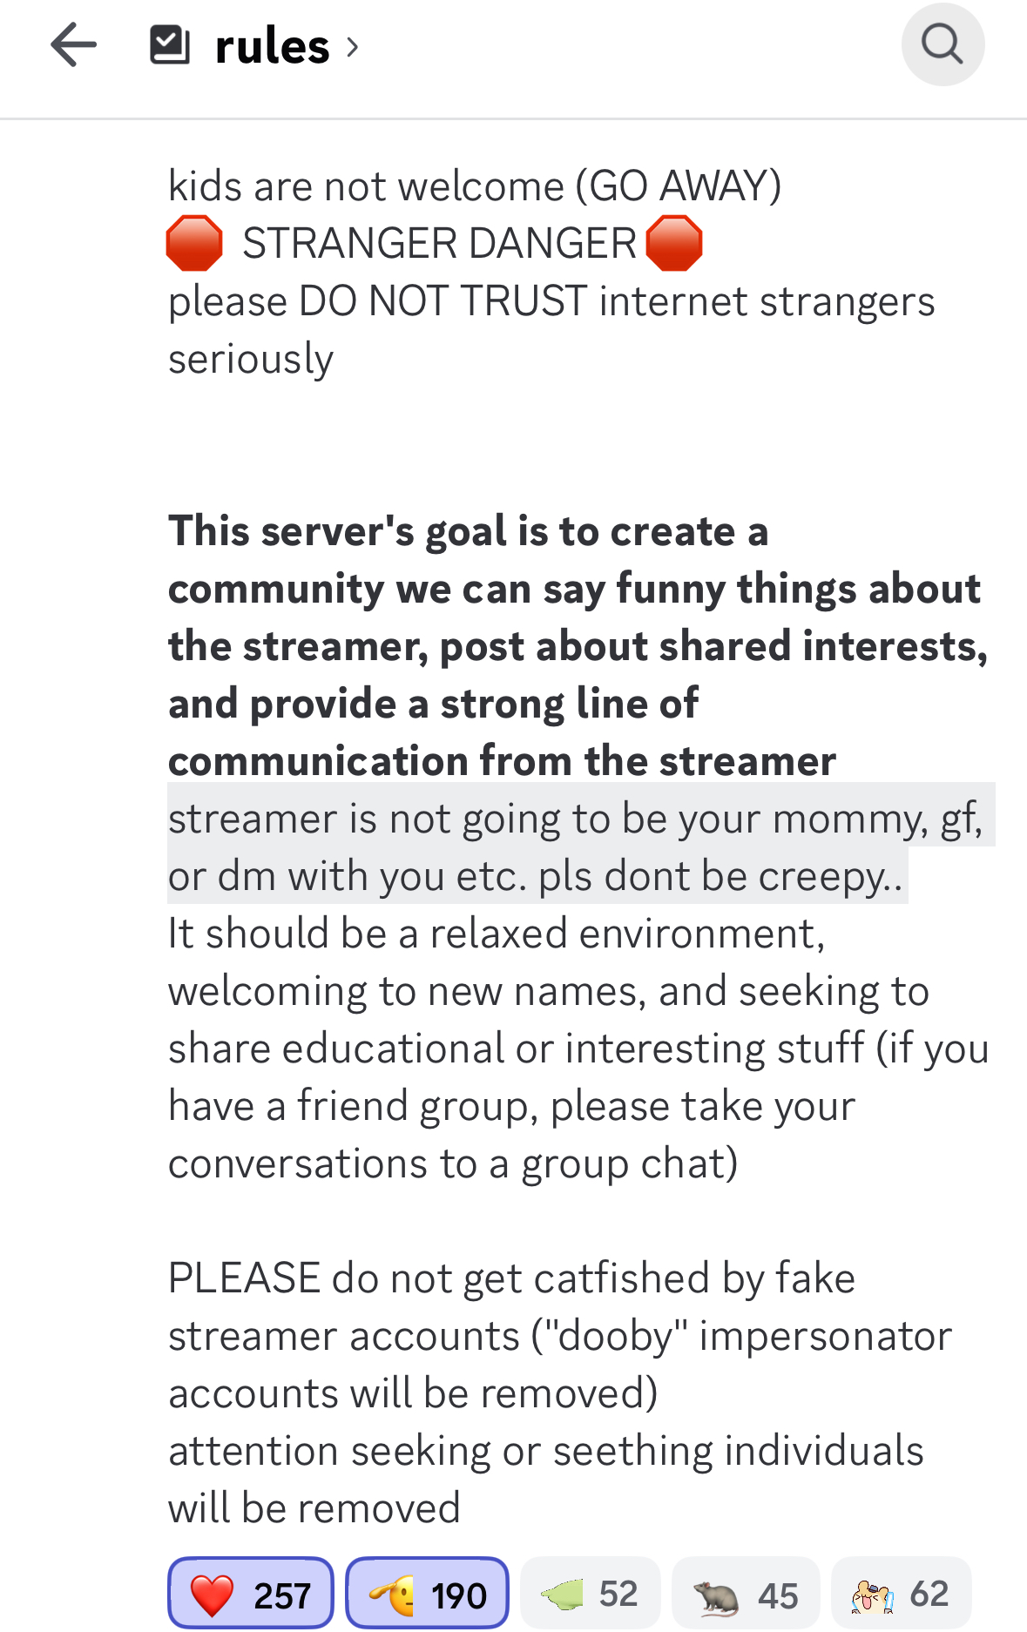Screen dimensions: 1027x1632
Task: Tap the 'PLEASE do not get catfished' paragraph
Action: click(560, 1335)
